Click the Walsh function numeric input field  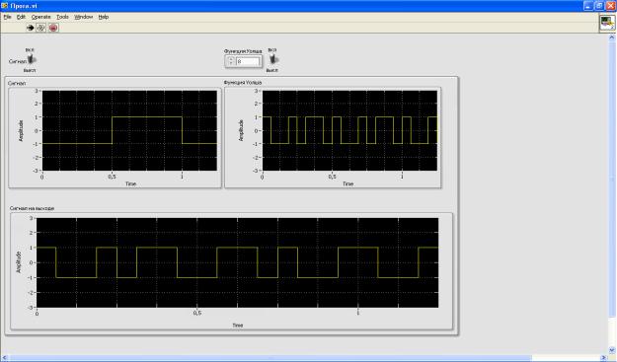(x=248, y=62)
